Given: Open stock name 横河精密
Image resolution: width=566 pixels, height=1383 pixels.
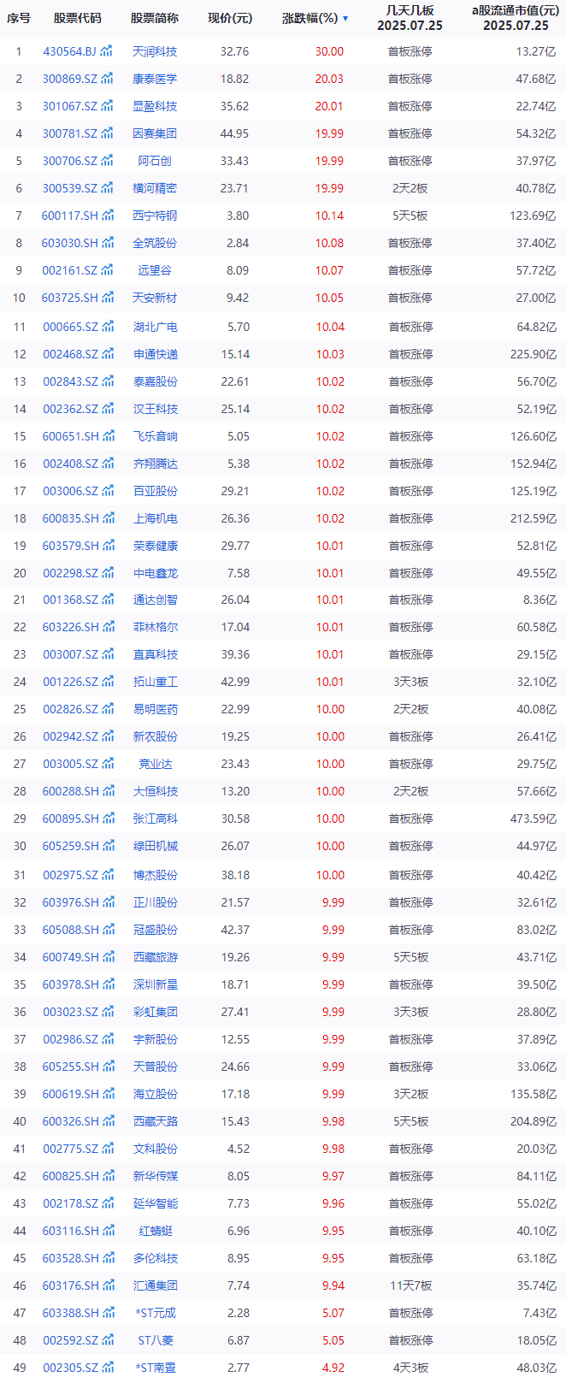Looking at the screenshot, I should coord(156,188).
